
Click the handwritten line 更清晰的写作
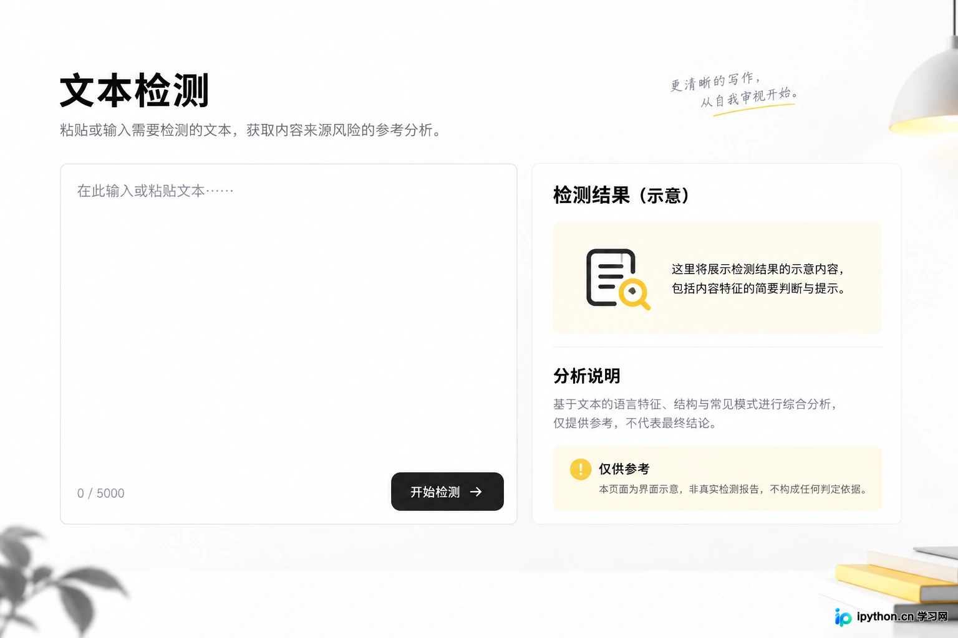[x=715, y=82]
